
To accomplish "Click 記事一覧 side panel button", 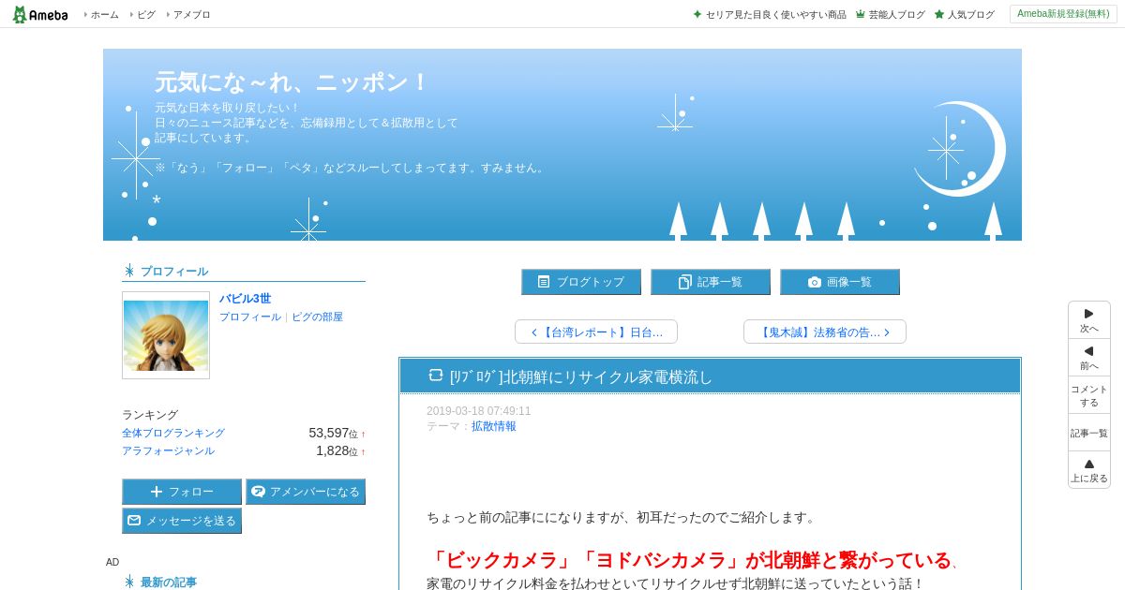I will coord(1089,433).
